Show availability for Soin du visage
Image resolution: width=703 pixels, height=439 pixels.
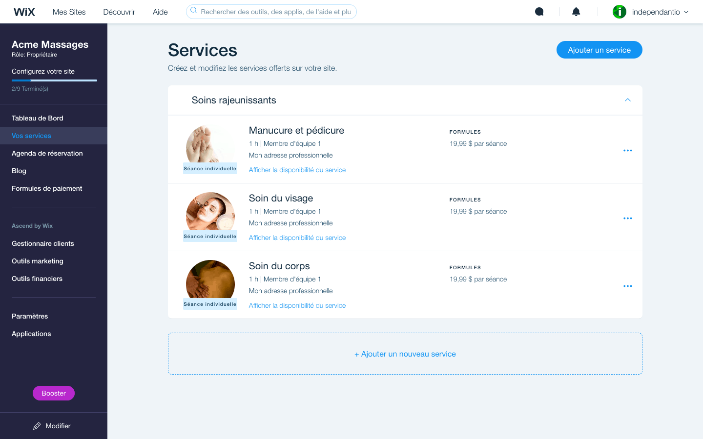[x=297, y=238]
